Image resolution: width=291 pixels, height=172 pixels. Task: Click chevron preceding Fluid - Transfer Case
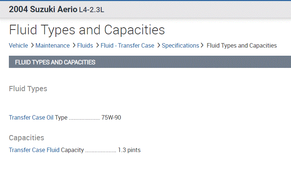coord(97,45)
